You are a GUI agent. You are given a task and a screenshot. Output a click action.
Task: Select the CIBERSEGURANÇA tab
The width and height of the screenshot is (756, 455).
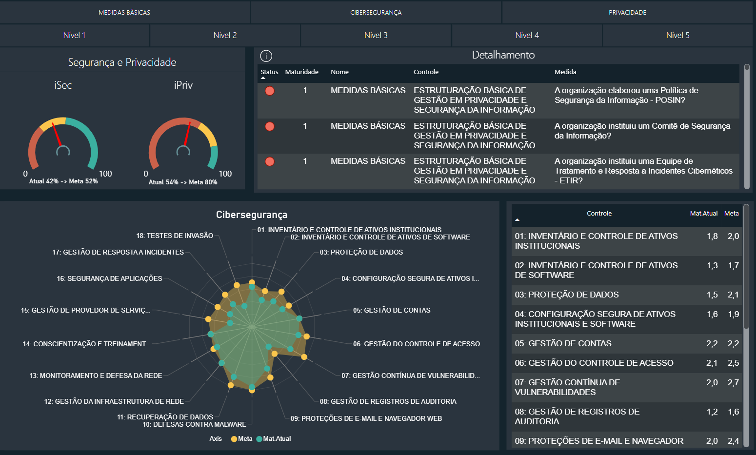[376, 13]
